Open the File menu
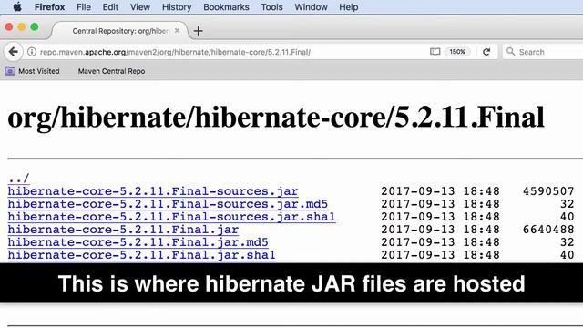 (x=84, y=7)
